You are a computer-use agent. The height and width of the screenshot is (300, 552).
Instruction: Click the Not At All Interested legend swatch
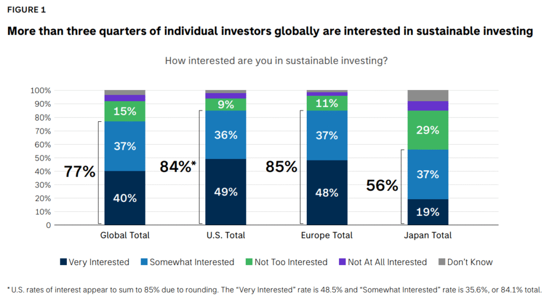click(342, 262)
